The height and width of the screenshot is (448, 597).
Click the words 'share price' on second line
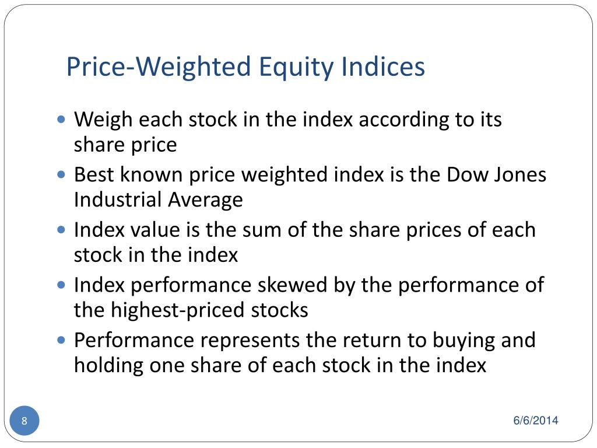pos(125,145)
